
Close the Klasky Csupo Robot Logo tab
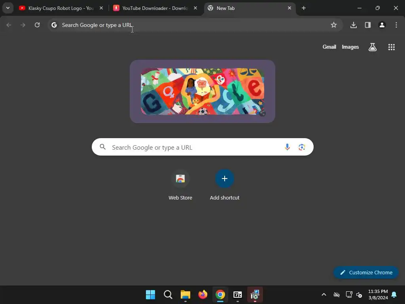click(x=101, y=8)
